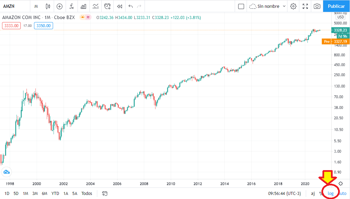Change the candlestick chart style
Viewport: 350px width, 199px height.
pos(48,6)
